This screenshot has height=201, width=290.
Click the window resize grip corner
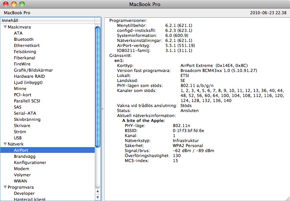coord(287,198)
